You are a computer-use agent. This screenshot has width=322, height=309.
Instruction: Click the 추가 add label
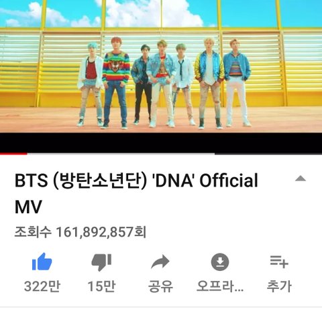(x=279, y=286)
